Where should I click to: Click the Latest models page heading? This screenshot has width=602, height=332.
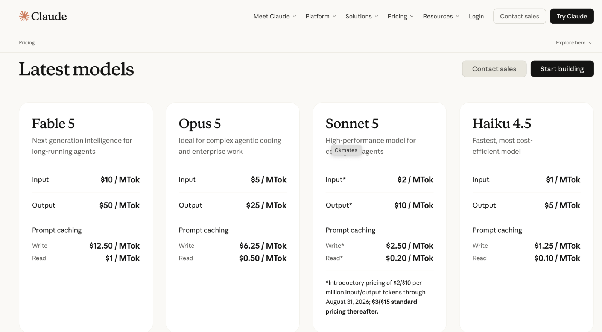(x=76, y=69)
